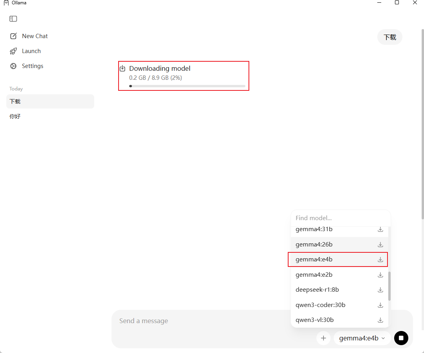Click the plus attachment button
This screenshot has width=424, height=353.
[x=323, y=338]
